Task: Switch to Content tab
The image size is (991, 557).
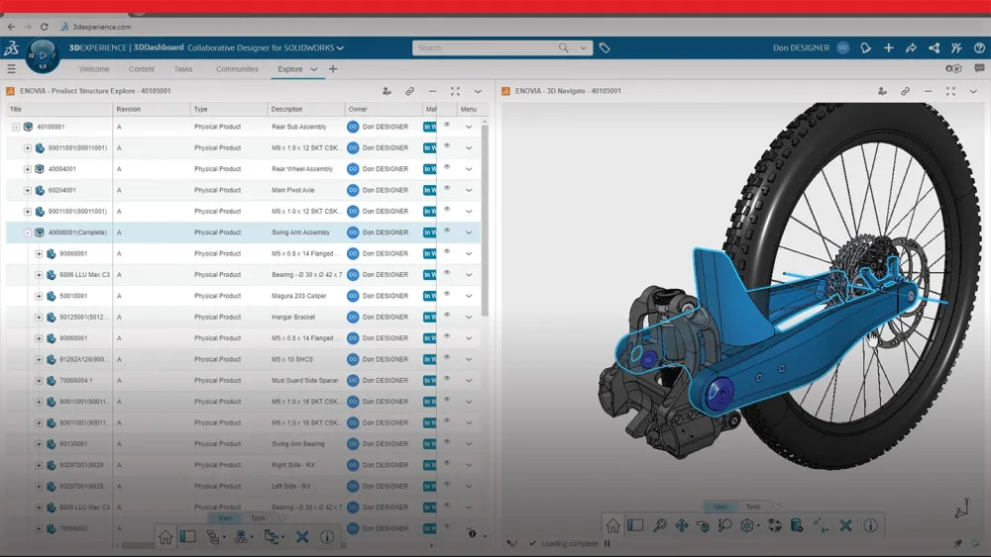Action: pyautogui.click(x=142, y=69)
